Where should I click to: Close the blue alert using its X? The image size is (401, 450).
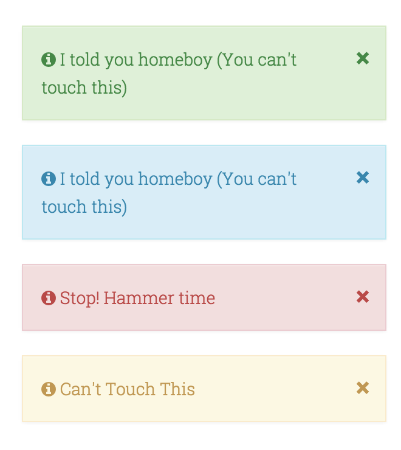point(363,178)
